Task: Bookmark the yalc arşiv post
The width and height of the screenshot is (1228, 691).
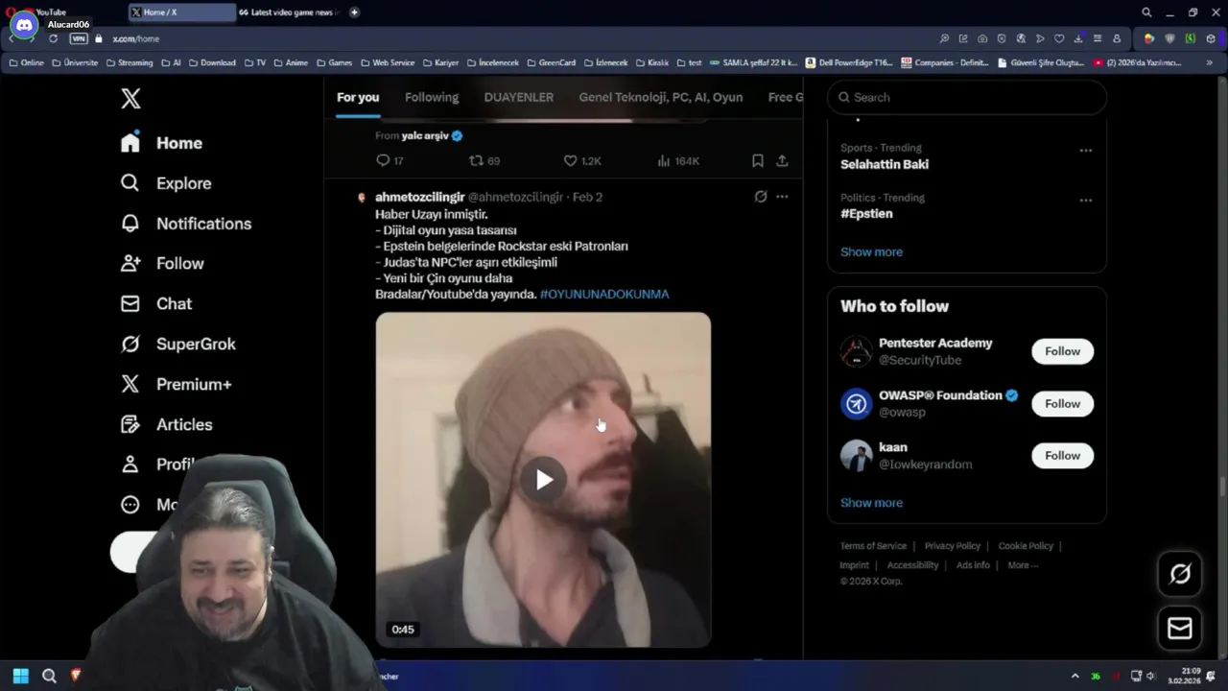Action: click(x=757, y=160)
